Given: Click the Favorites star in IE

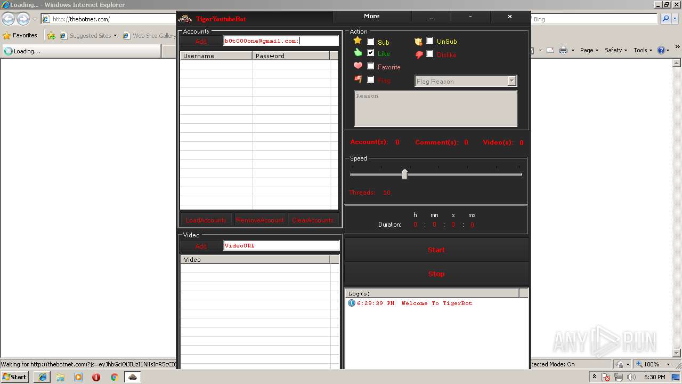Looking at the screenshot, I should (x=7, y=36).
